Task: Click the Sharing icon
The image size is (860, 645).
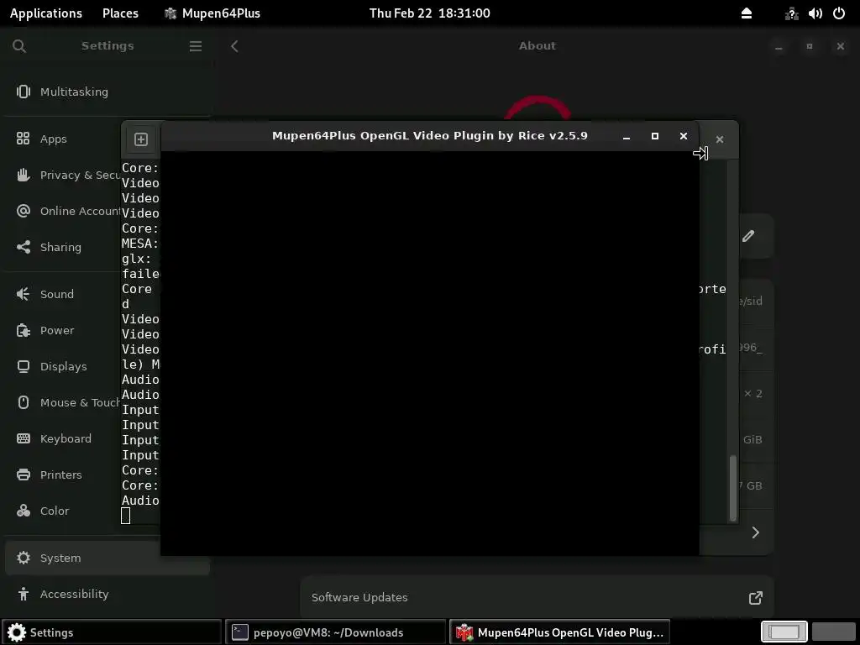Action: [x=23, y=248]
